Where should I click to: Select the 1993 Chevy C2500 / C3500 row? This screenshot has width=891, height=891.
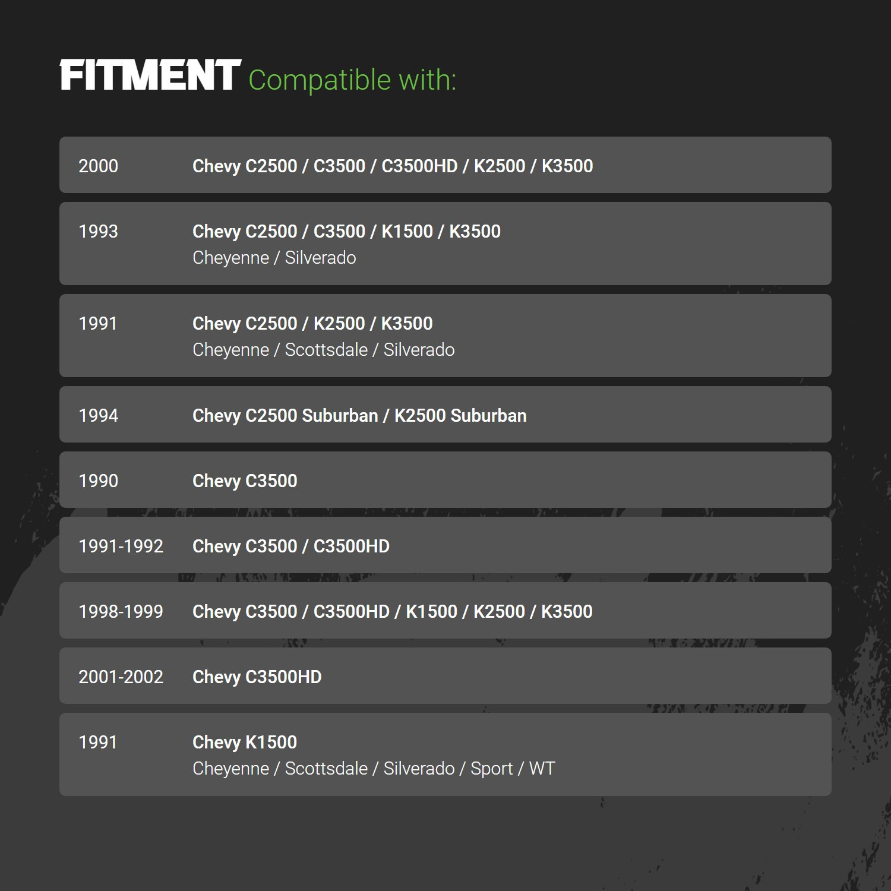[445, 244]
